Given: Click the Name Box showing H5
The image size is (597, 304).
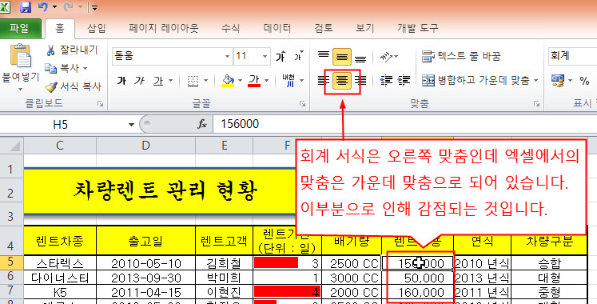Looking at the screenshot, I should [x=64, y=124].
